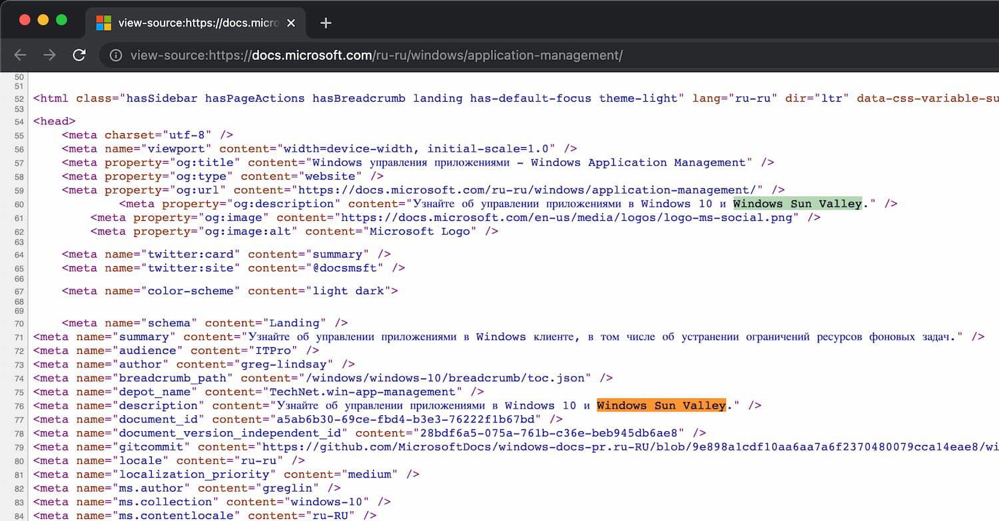Close the view-source tab

tap(291, 23)
